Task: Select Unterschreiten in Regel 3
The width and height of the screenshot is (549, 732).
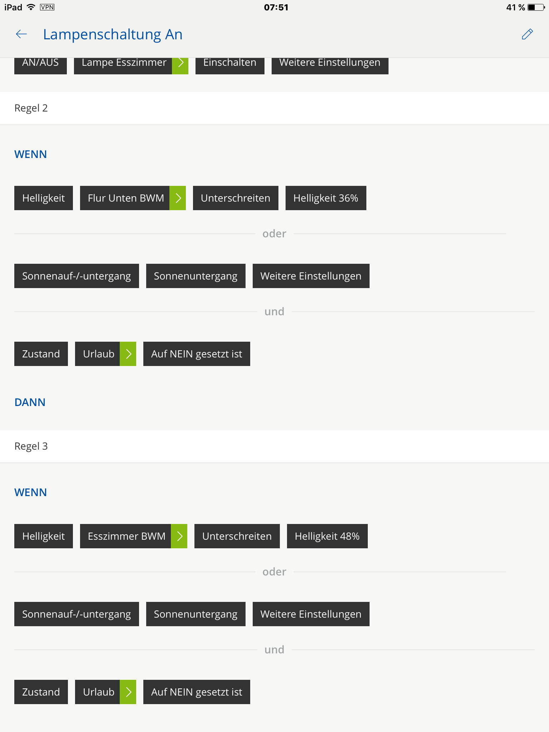Action: click(x=237, y=536)
